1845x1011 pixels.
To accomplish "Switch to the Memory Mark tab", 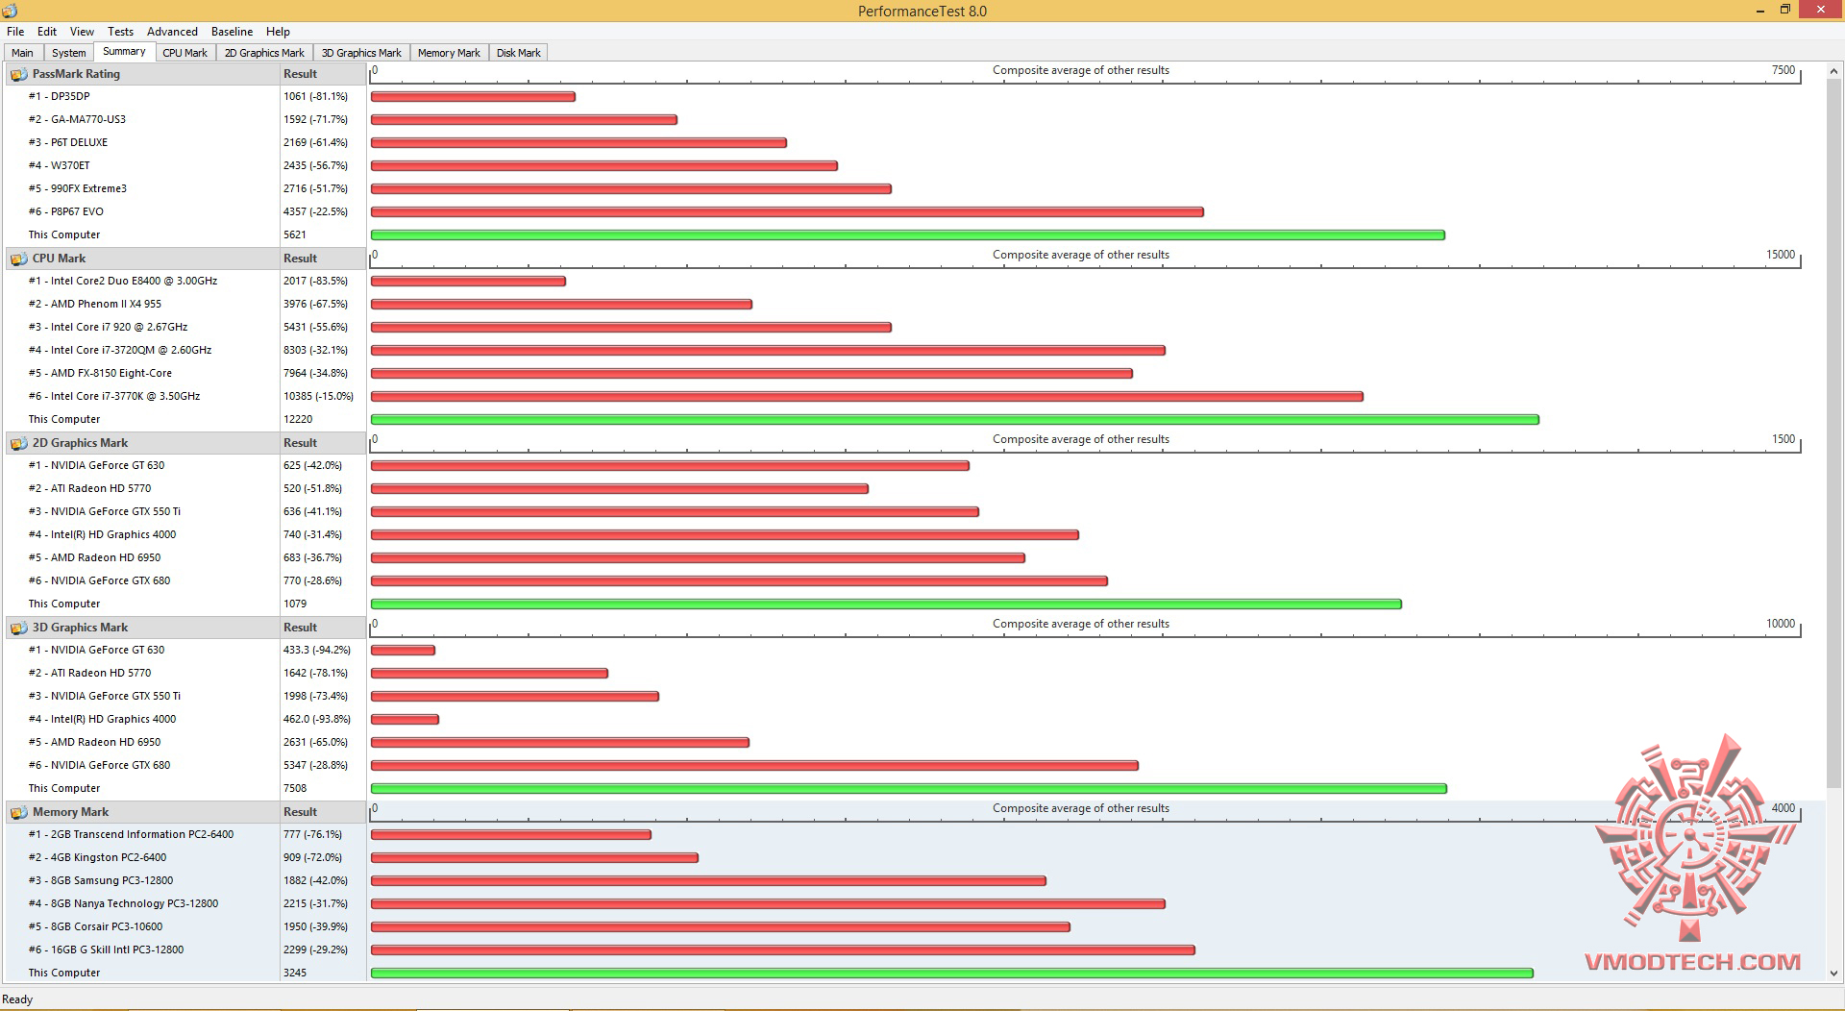I will click(x=449, y=53).
